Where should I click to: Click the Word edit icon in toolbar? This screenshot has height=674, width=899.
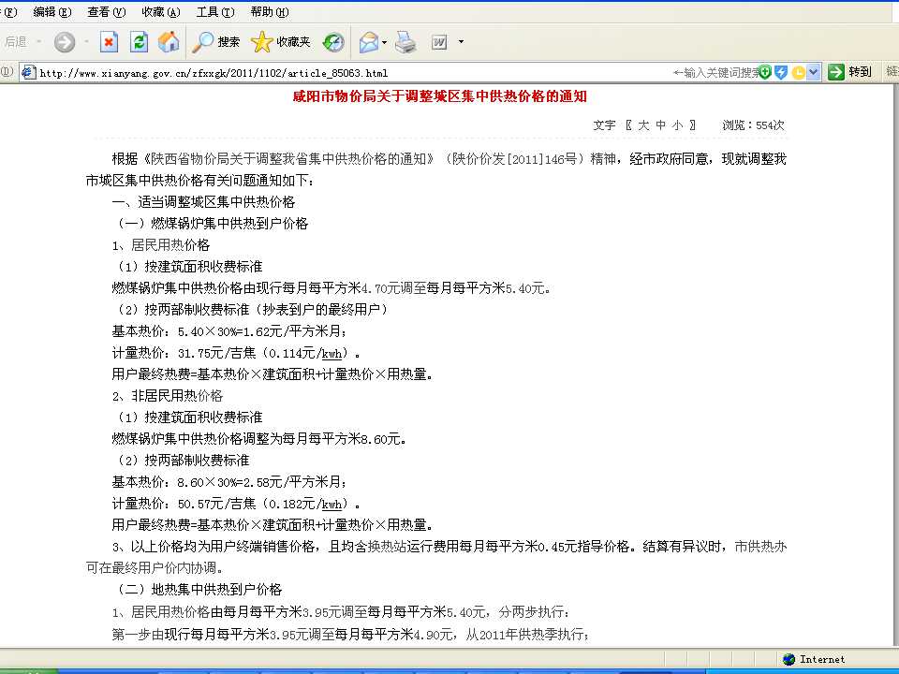pyautogui.click(x=438, y=42)
